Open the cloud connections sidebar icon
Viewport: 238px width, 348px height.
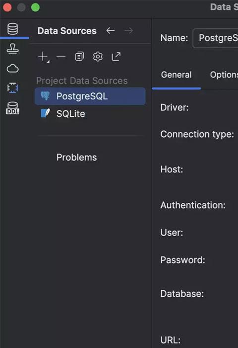(x=12, y=69)
